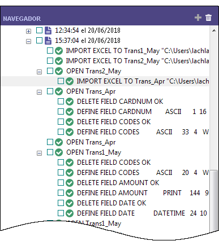219x241 pixels.
Task: Collapse the OPEN Trans1_May node
Action: tap(39, 153)
